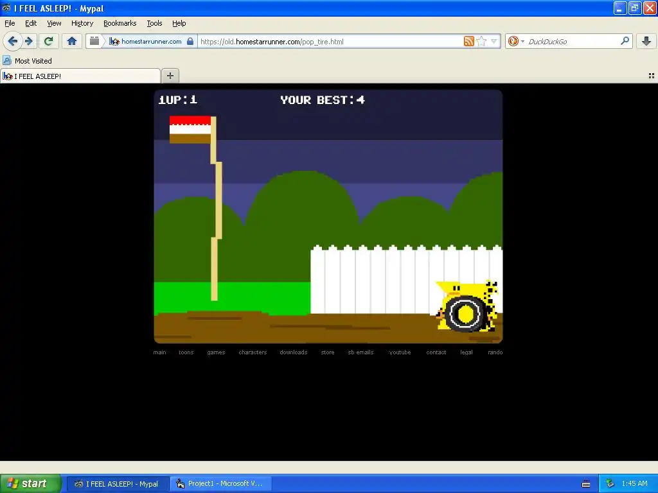Minimize the Mypal browser window
The height and width of the screenshot is (493, 658).
click(x=620, y=8)
